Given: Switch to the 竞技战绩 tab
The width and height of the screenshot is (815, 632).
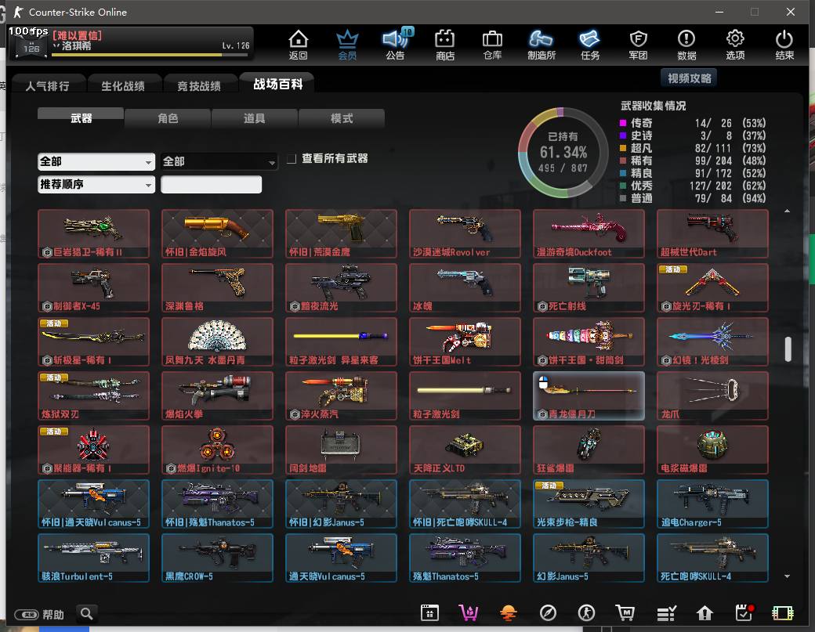Looking at the screenshot, I should 199,85.
